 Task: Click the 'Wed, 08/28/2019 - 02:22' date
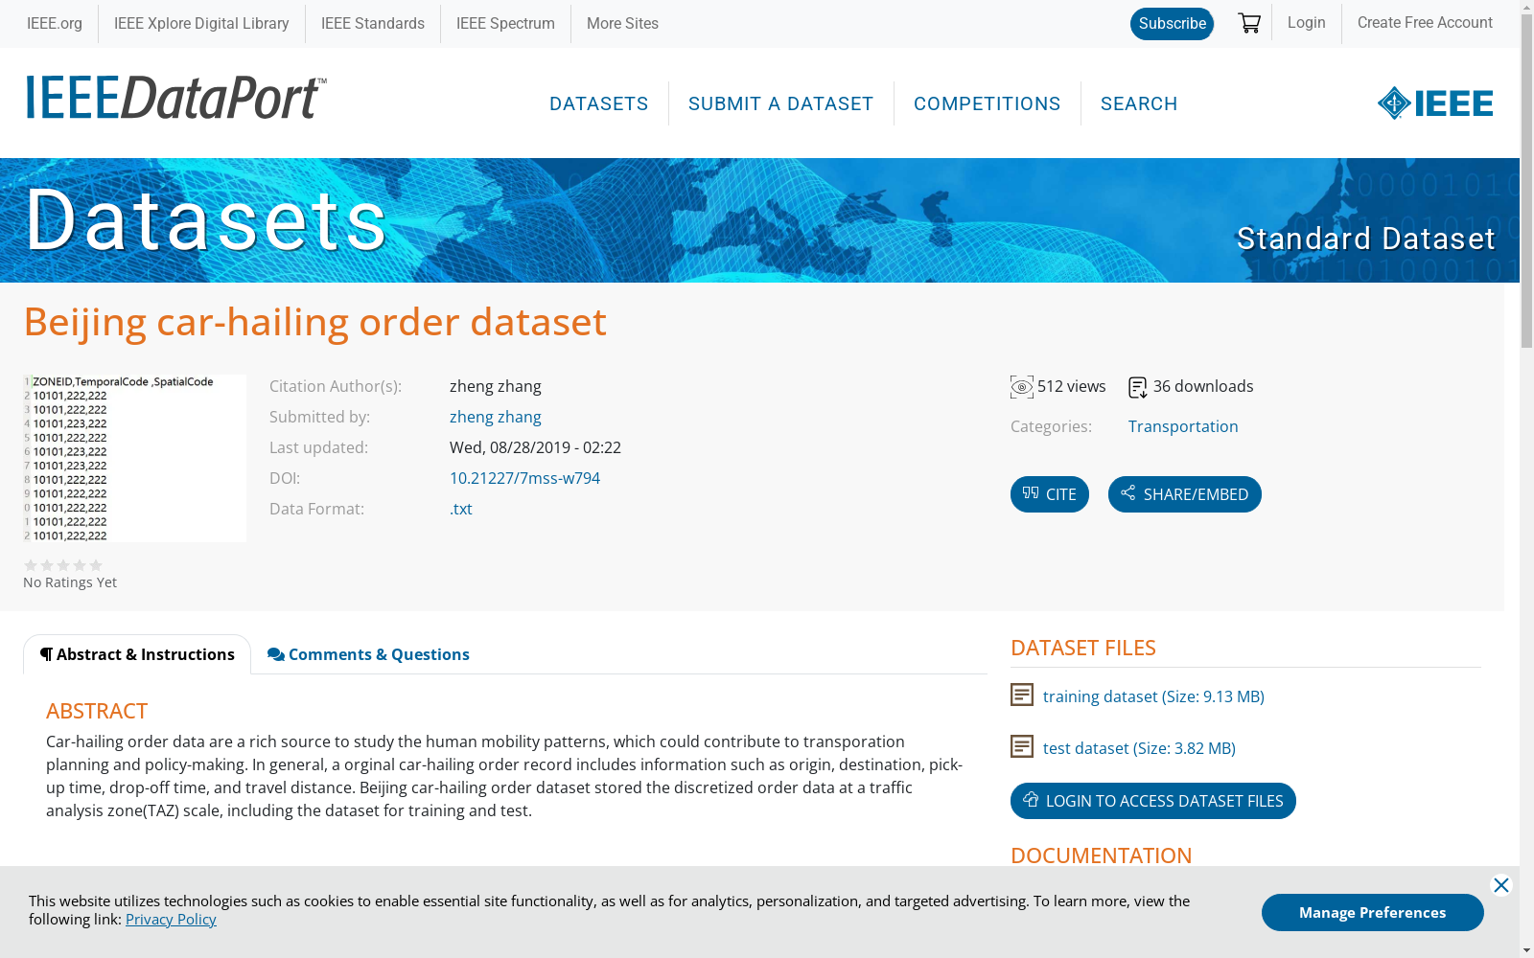(535, 447)
